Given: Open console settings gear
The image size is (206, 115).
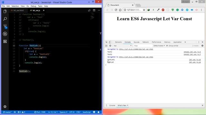Looking at the screenshot, I should coord(202,46).
